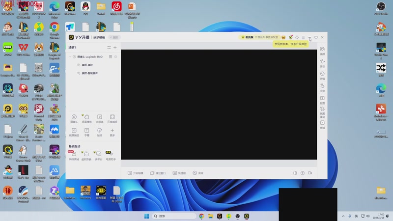The image size is (393, 221).
Task: Toggle preview layout icon in bottom bar
Action: pos(295,173)
